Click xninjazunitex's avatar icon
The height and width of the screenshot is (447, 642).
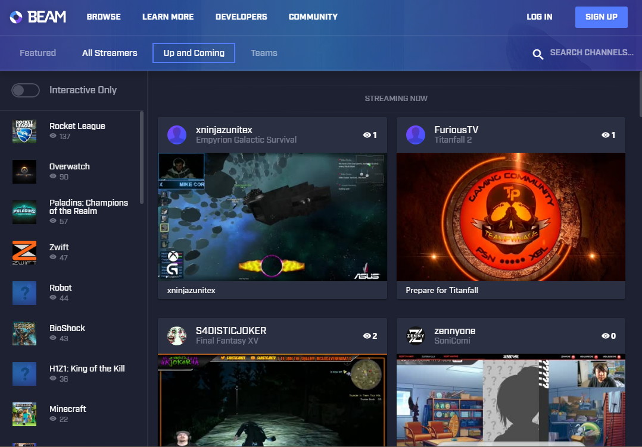[x=177, y=135]
